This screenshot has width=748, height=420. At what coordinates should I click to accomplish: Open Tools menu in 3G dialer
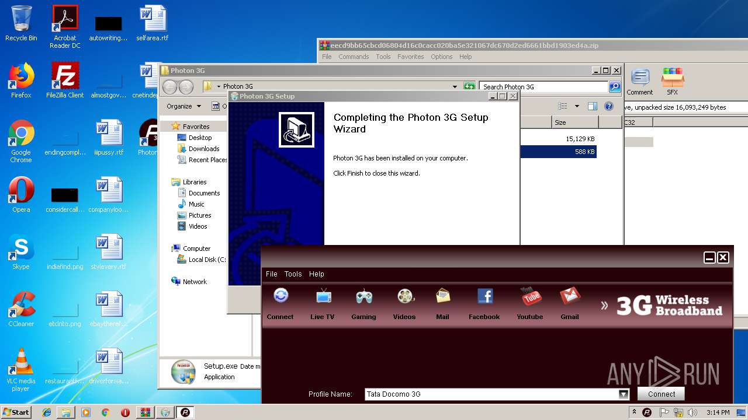pos(293,274)
